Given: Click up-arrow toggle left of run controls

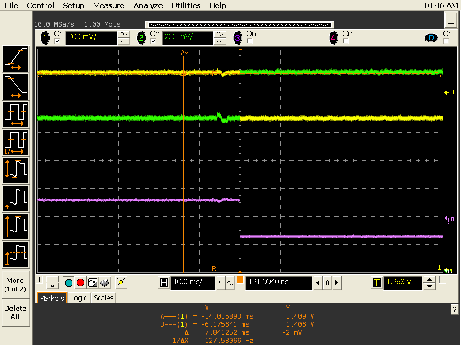Looking at the screenshot, I should pyautogui.click(x=40, y=279).
